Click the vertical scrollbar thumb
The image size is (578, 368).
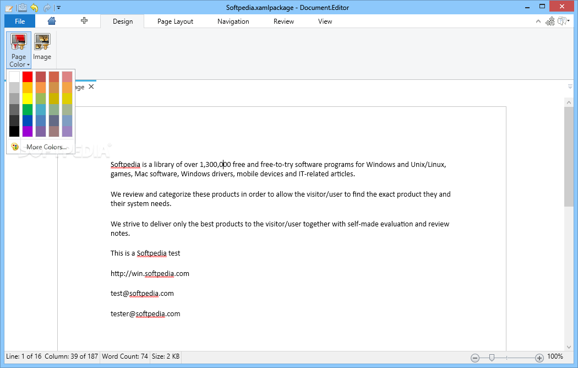click(x=569, y=156)
